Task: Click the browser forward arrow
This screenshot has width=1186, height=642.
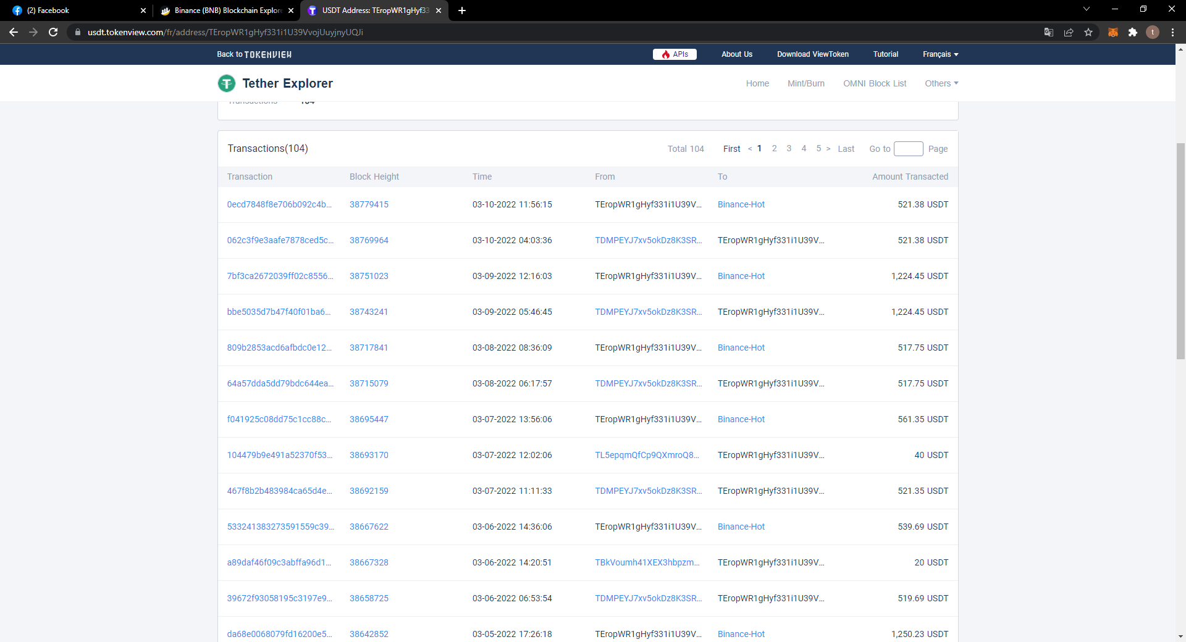Action: (33, 32)
